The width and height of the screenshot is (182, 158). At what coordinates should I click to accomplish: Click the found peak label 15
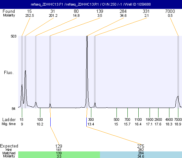click(29, 11)
